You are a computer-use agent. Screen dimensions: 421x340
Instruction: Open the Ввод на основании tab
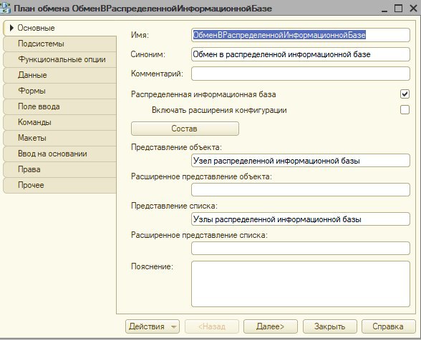(59, 154)
